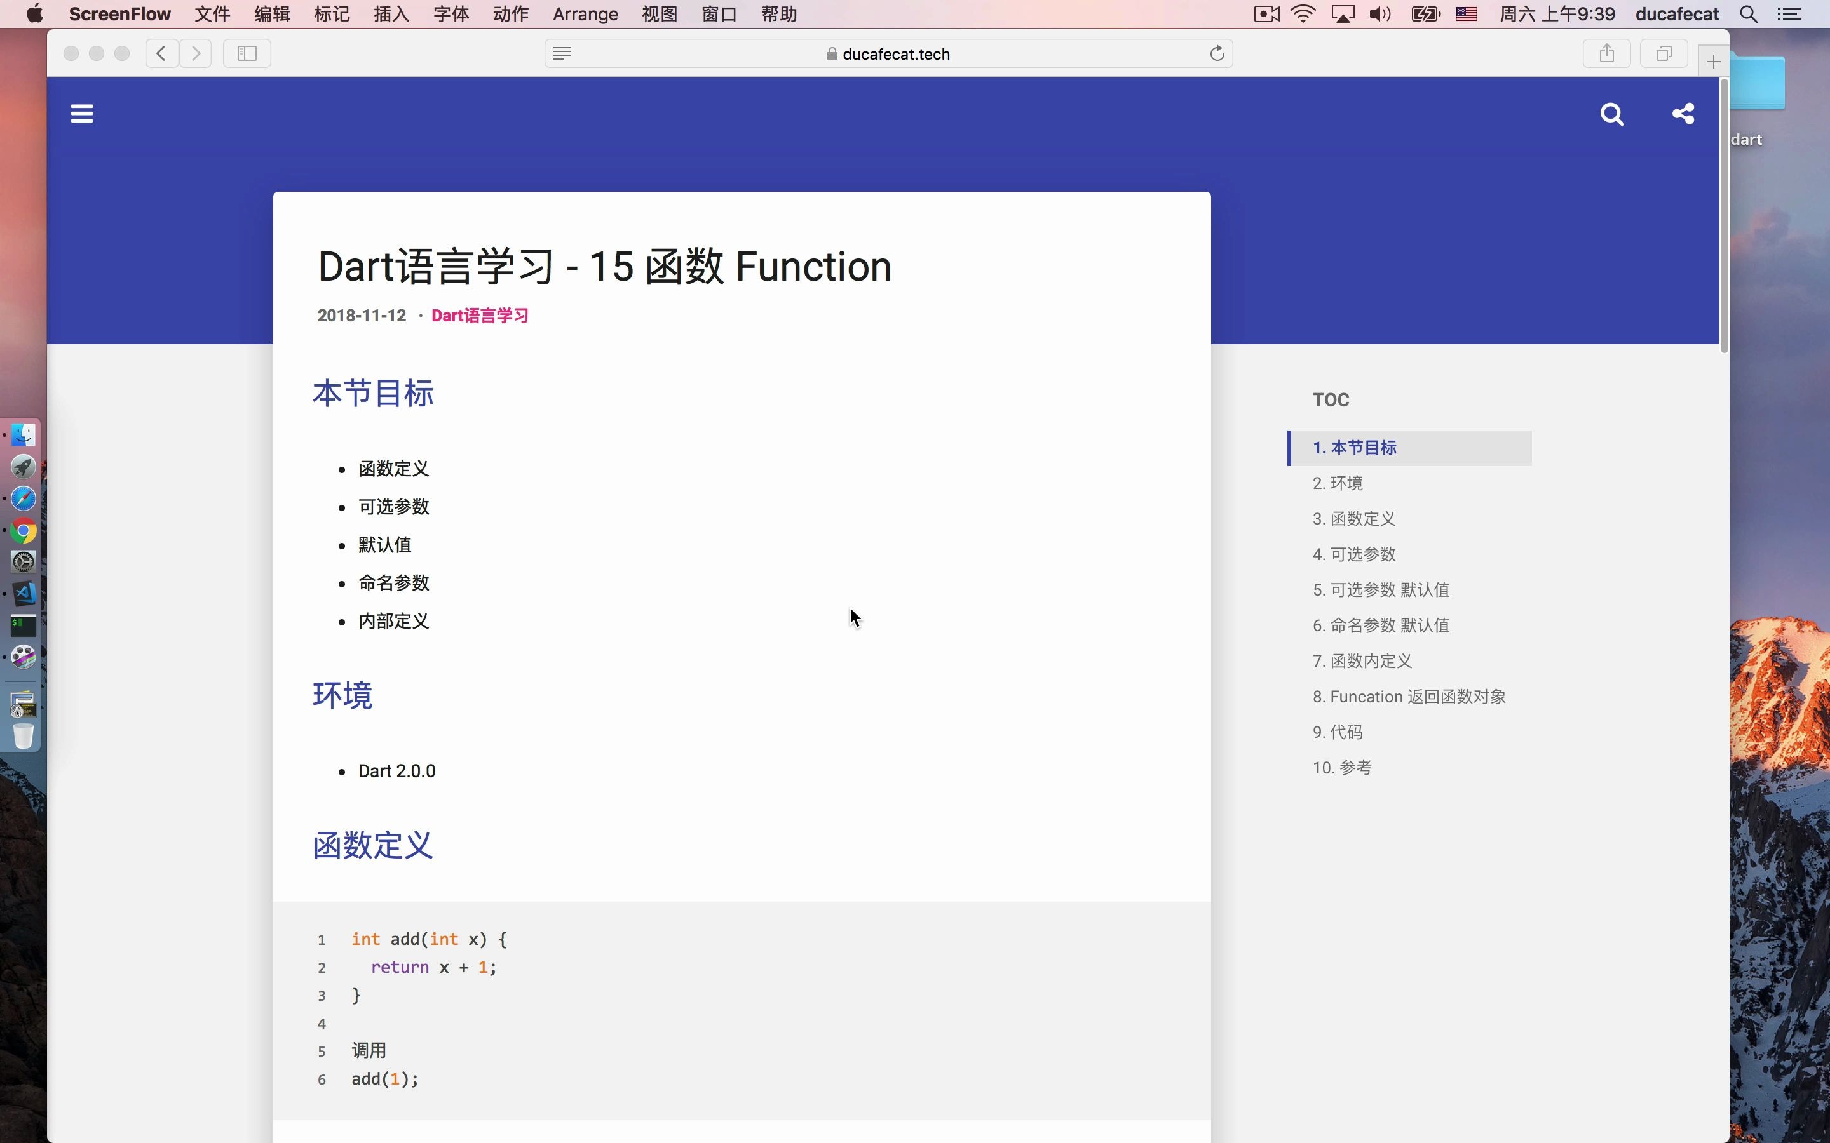The height and width of the screenshot is (1143, 1830).
Task: Jump to TOC item 8. Funcation 返回函数对象
Action: [x=1409, y=696]
